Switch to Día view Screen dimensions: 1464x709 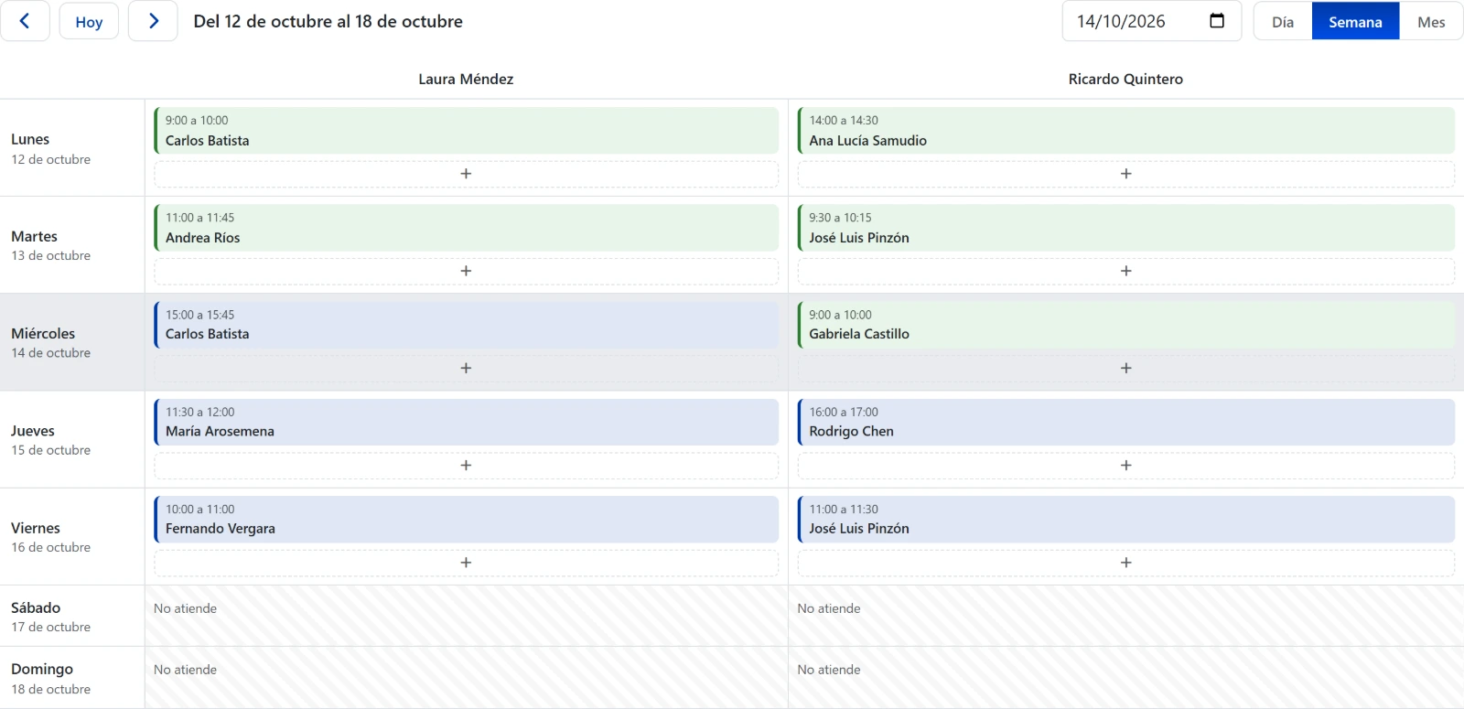click(x=1282, y=22)
